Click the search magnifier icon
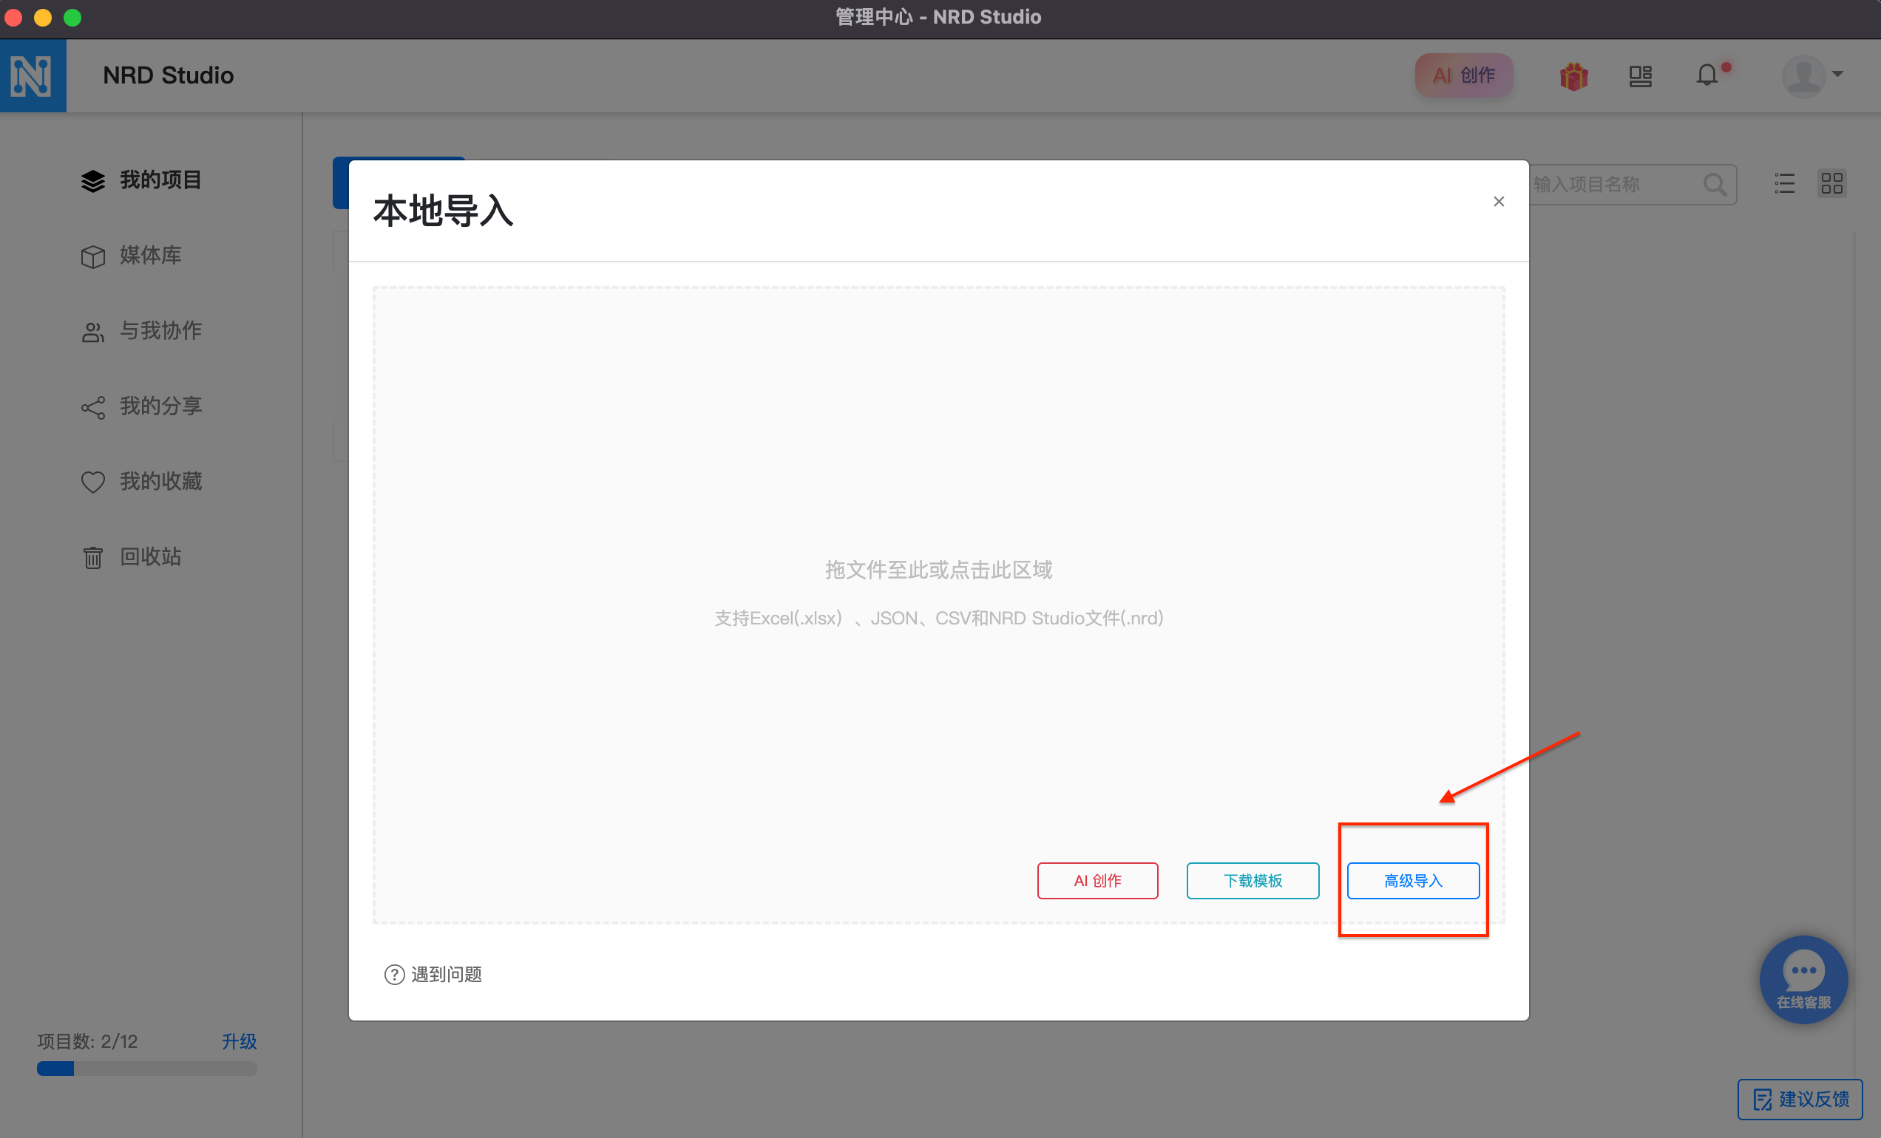The image size is (1881, 1138). coord(1715,185)
